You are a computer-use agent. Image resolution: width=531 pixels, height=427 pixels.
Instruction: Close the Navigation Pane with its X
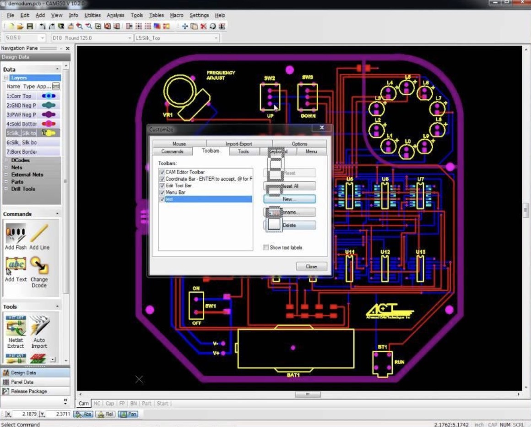coord(67,49)
